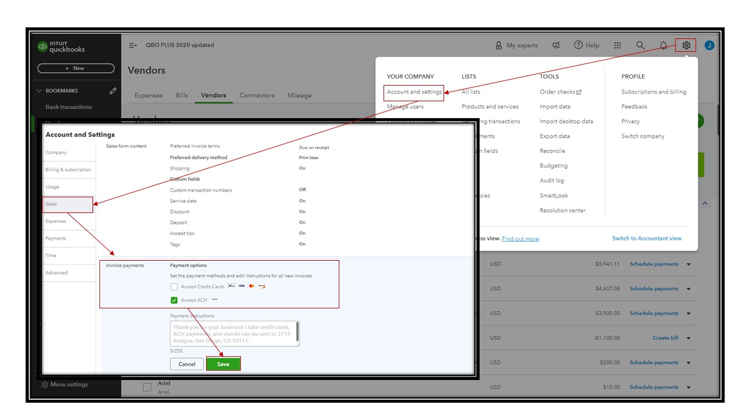Switch to the Expenses tab
Screen dimensions: 745x419
point(148,95)
